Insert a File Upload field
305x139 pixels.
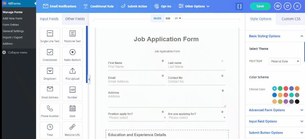pos(72,74)
